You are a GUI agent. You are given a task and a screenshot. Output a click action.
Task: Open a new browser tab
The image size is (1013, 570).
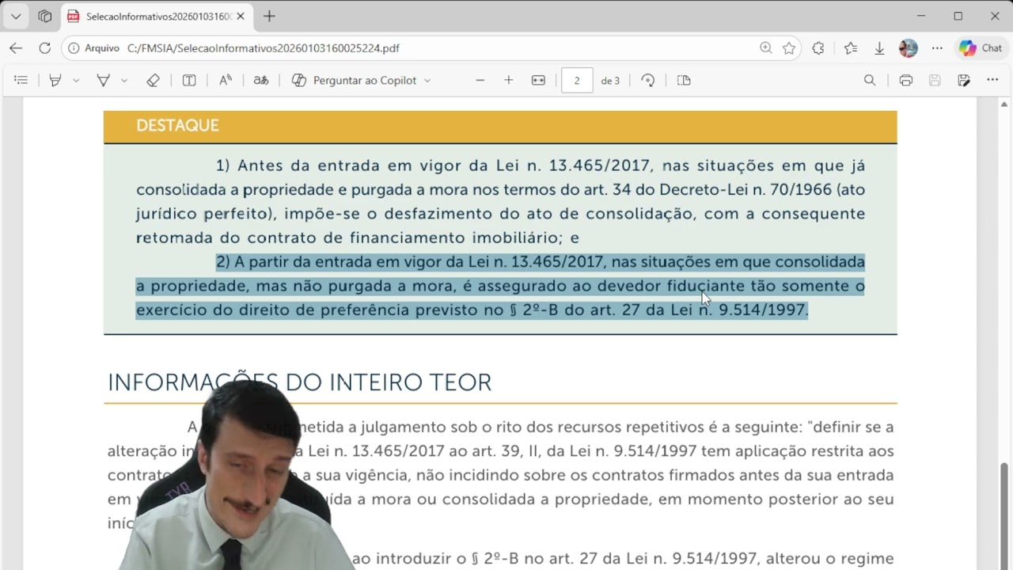269,16
